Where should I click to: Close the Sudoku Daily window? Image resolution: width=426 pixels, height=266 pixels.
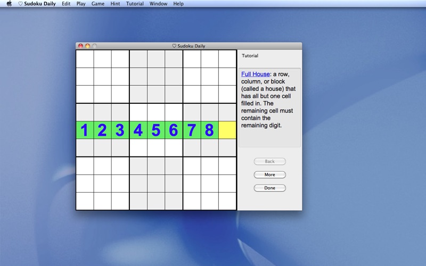(80, 46)
